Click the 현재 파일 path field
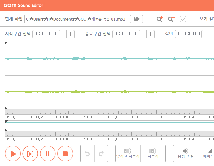 click(x=76, y=19)
